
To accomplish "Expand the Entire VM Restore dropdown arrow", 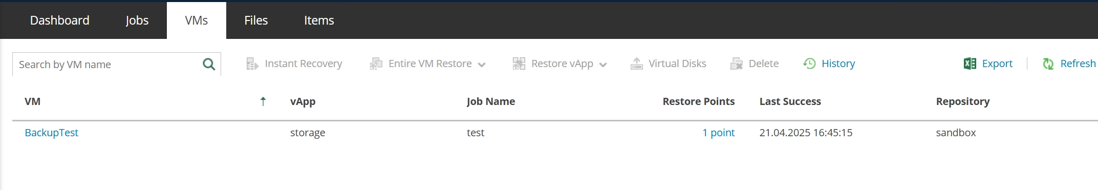I will [482, 65].
